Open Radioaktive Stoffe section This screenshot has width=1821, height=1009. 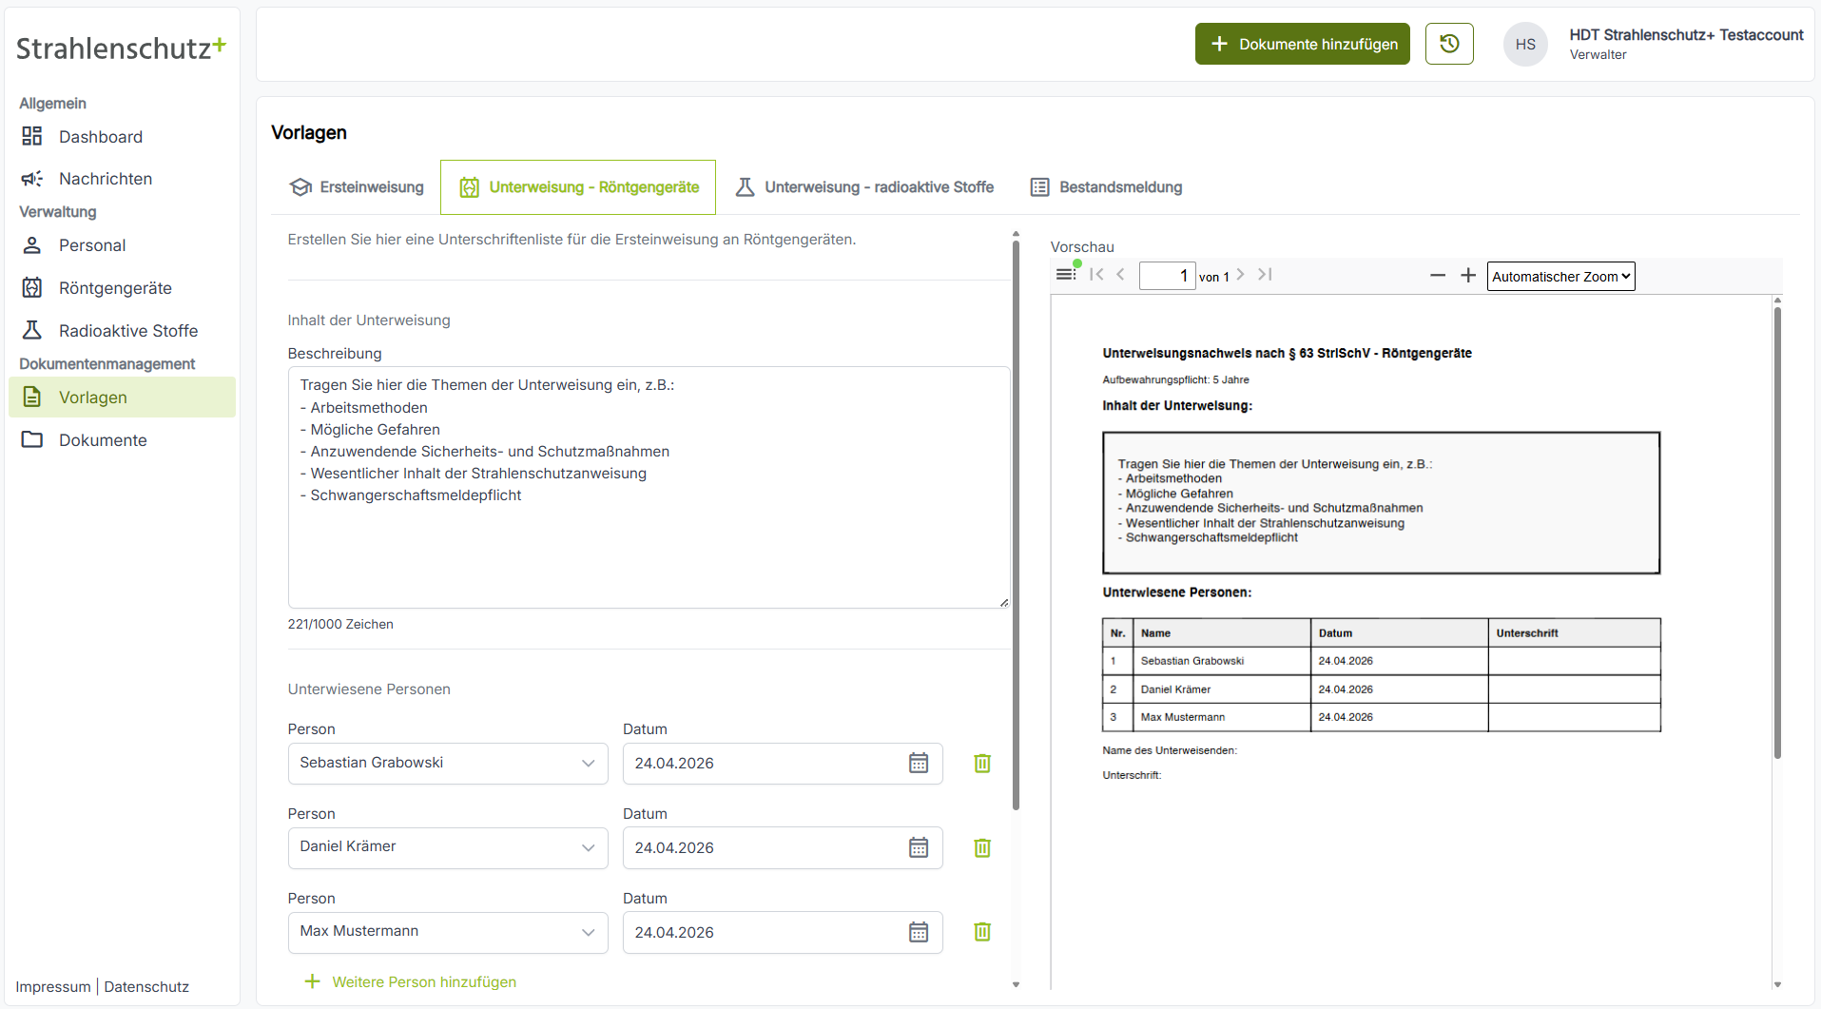(122, 331)
